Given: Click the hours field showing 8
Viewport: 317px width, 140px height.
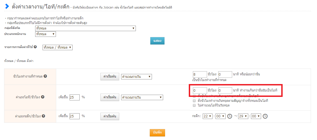Looking at the screenshot, I should pyautogui.click(x=200, y=74).
